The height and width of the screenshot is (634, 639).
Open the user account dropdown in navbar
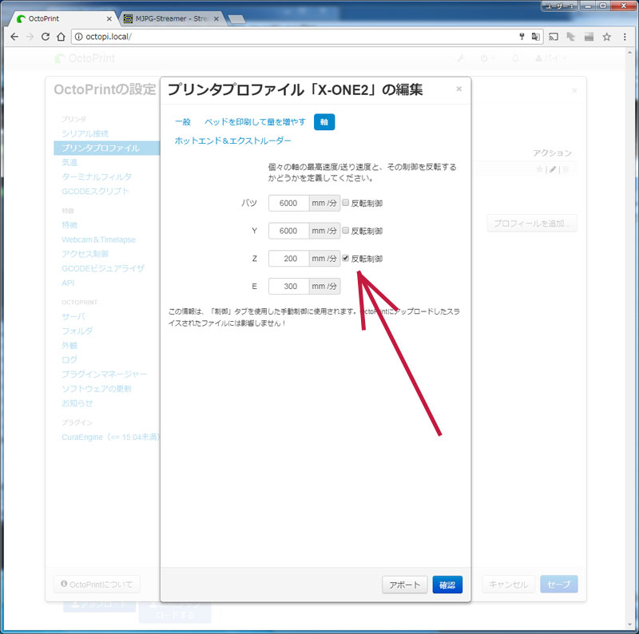(550, 58)
